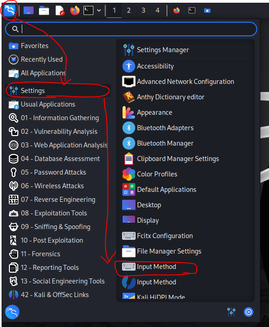Focus the running Firefox window in taskbar
Image resolution: width=269 pixels, height=327 pixels.
[176, 10]
